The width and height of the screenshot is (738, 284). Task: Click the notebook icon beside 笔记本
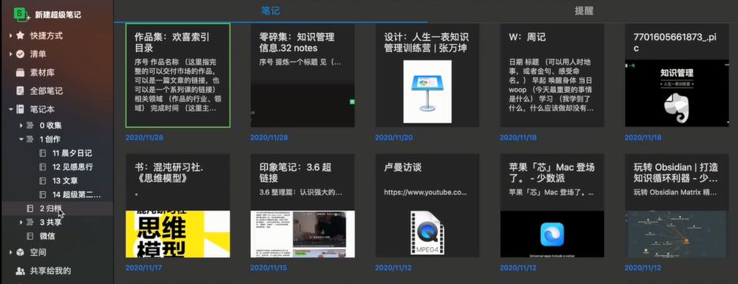(20, 109)
